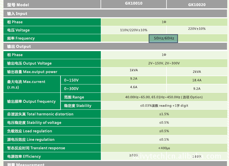Click the 2V~150V, 2V~300V output voltage value
Viewport: 229px width, 166px height.
point(164,63)
